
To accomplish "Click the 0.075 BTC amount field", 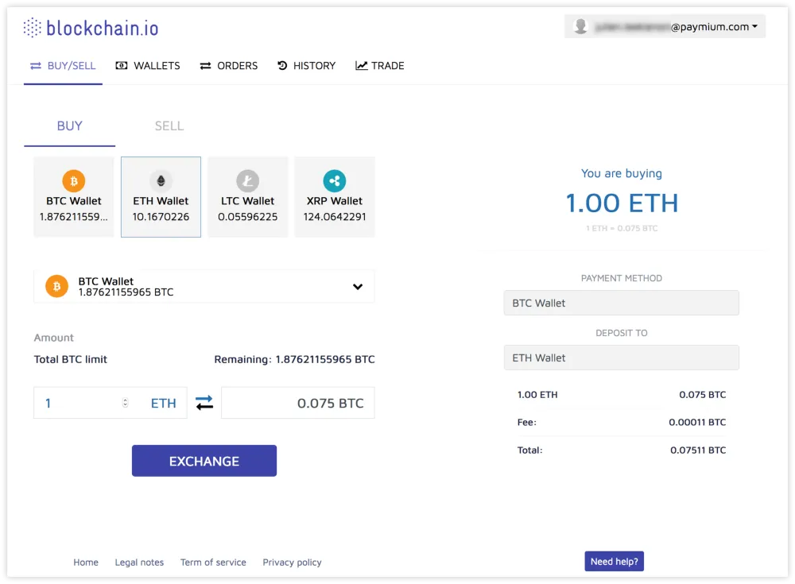I will (298, 403).
